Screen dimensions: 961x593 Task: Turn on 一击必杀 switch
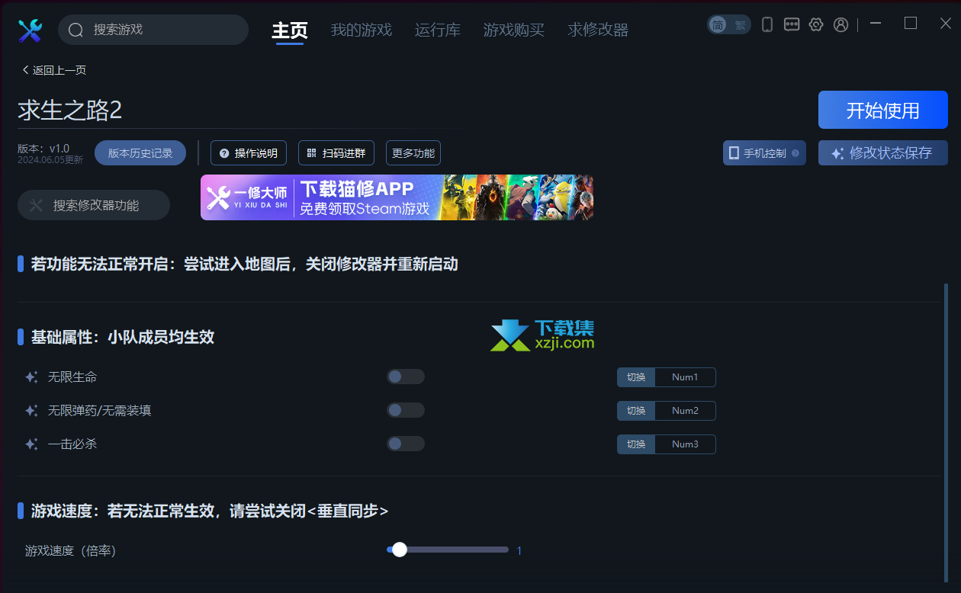[x=405, y=444]
